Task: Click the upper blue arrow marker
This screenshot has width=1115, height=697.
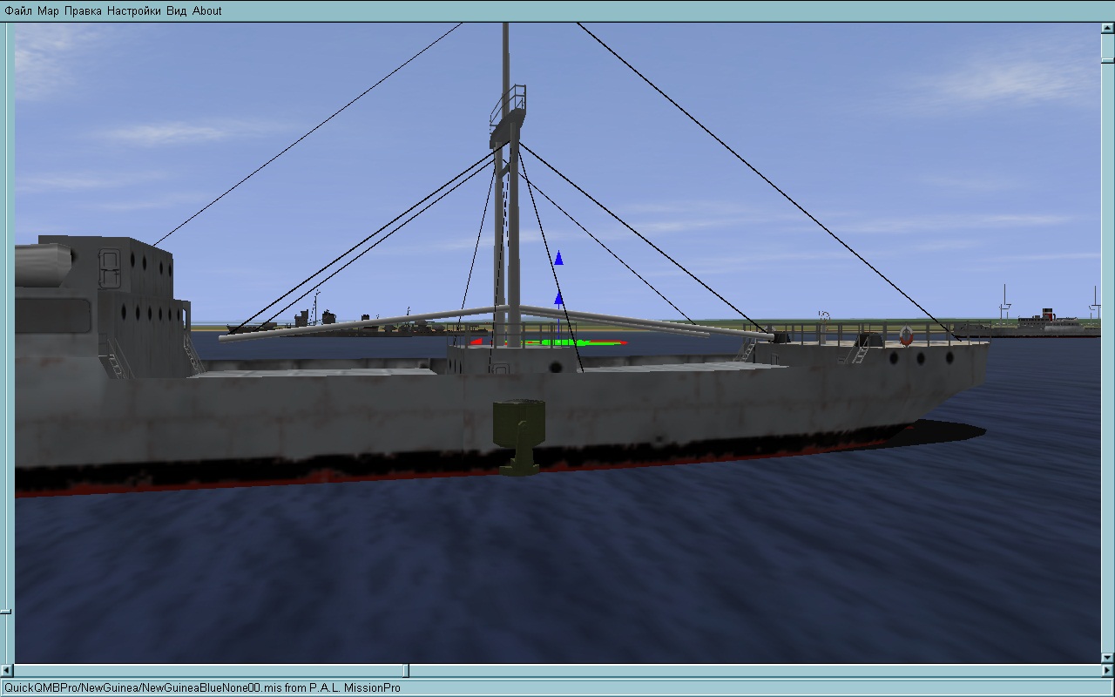Action: 559,259
